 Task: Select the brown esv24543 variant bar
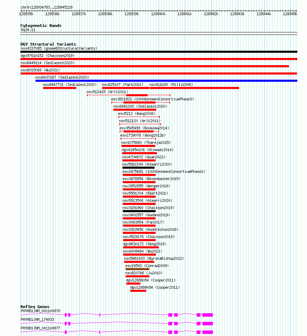[137, 269]
